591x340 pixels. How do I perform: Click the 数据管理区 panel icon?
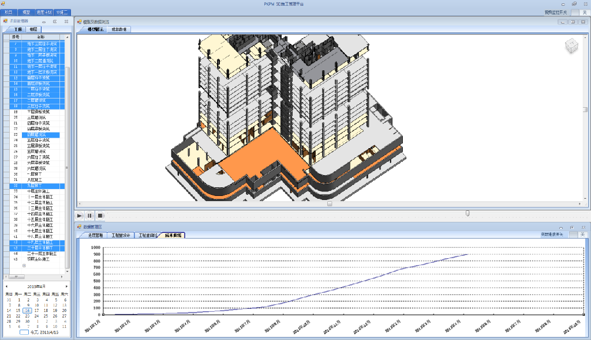[80, 226]
